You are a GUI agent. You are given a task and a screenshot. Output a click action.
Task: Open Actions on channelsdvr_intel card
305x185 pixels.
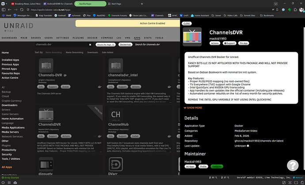click(136, 87)
